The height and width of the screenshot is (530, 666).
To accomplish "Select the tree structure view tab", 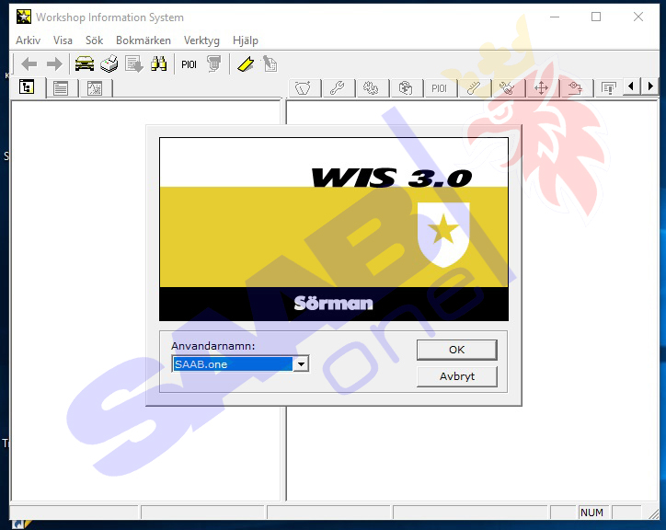I will point(28,87).
